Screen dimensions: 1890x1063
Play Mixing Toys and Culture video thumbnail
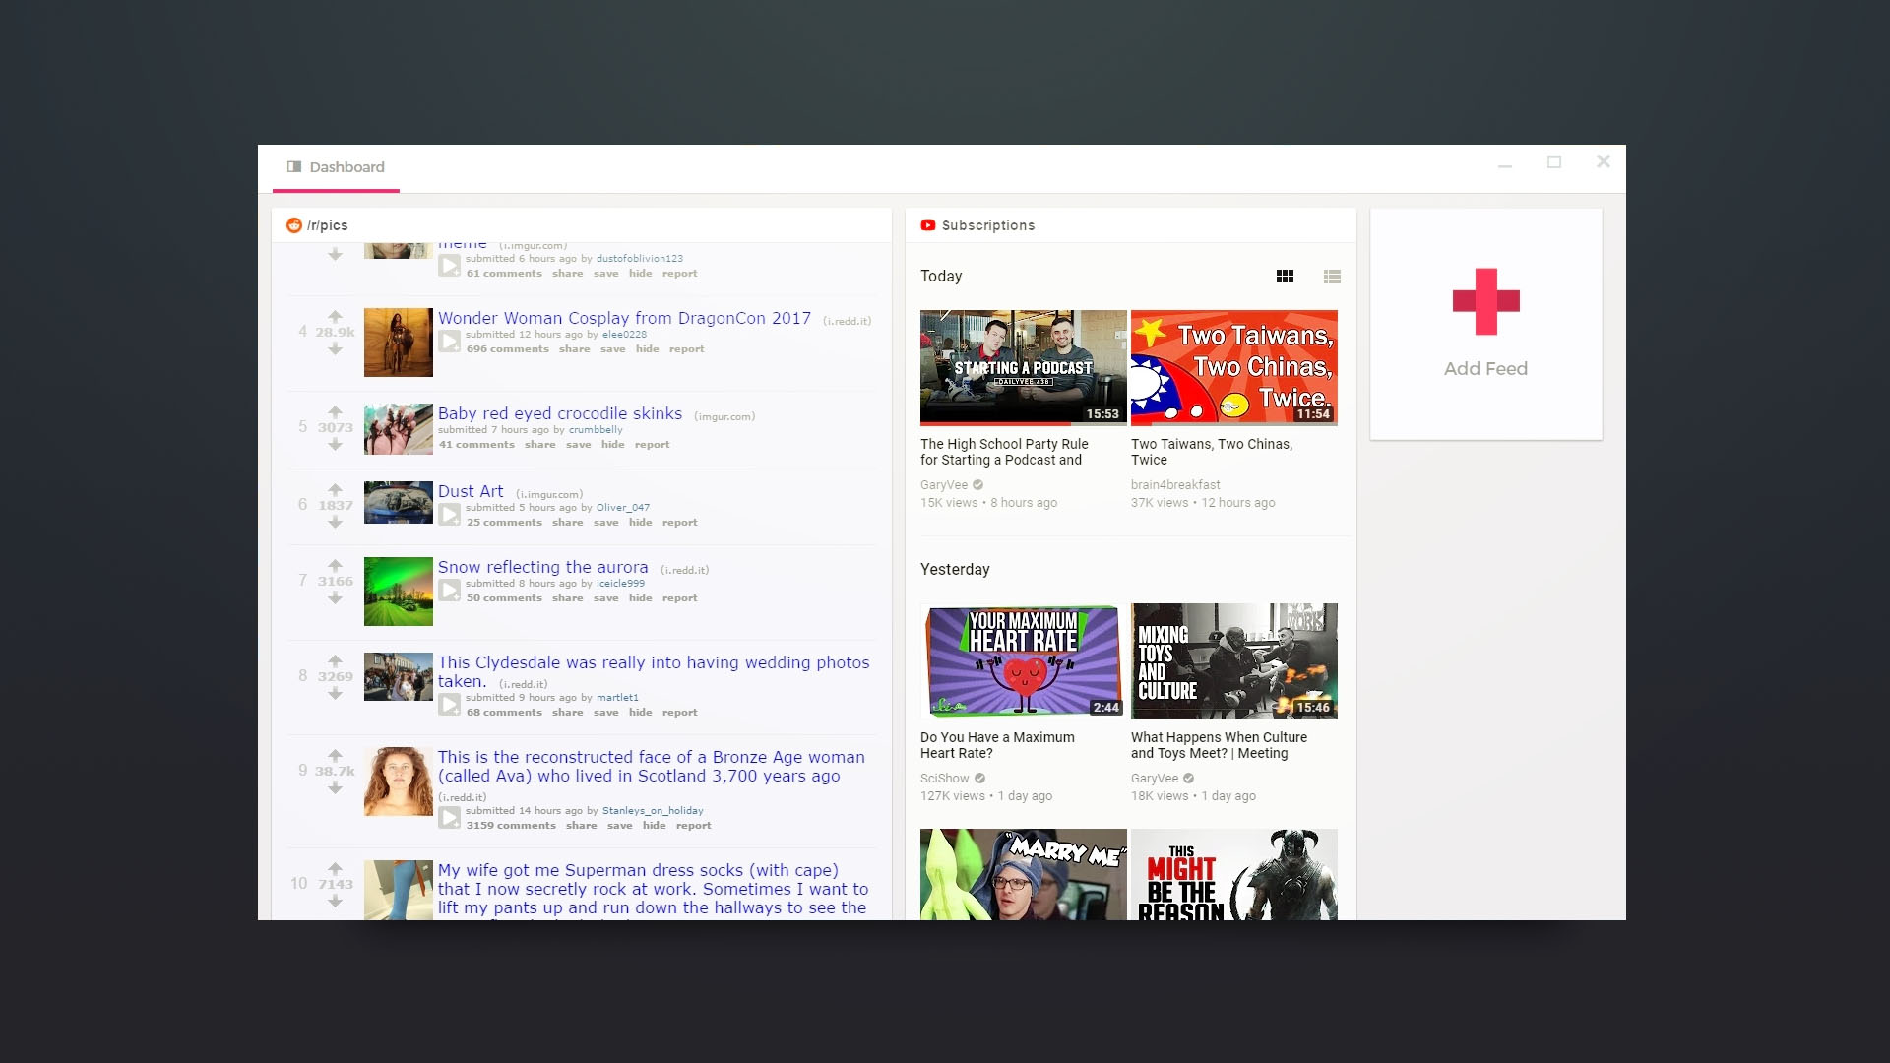coord(1233,661)
